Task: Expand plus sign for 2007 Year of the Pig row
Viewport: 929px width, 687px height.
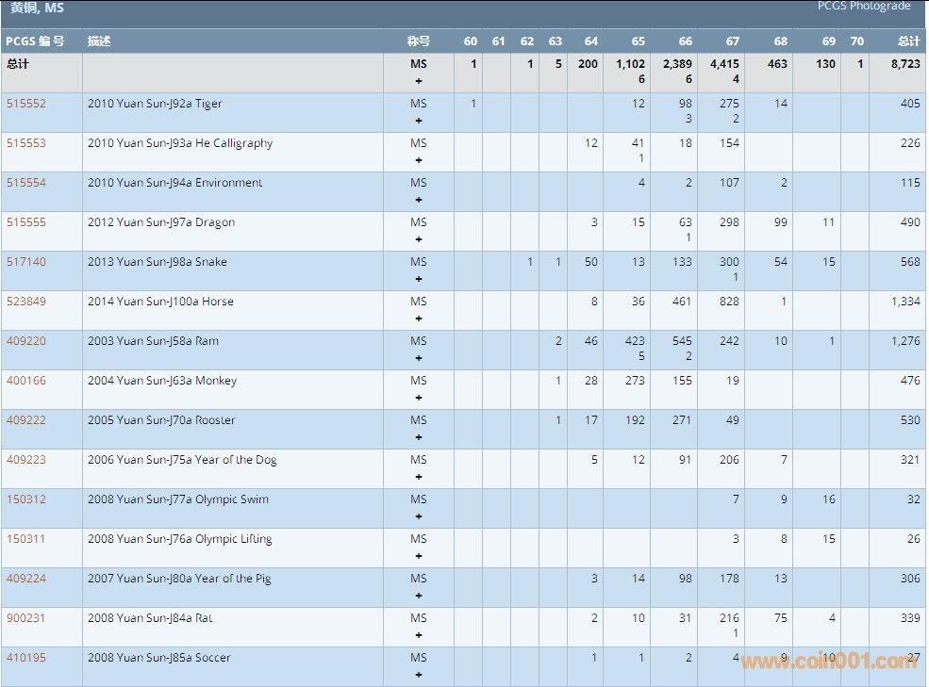Action: click(x=419, y=596)
